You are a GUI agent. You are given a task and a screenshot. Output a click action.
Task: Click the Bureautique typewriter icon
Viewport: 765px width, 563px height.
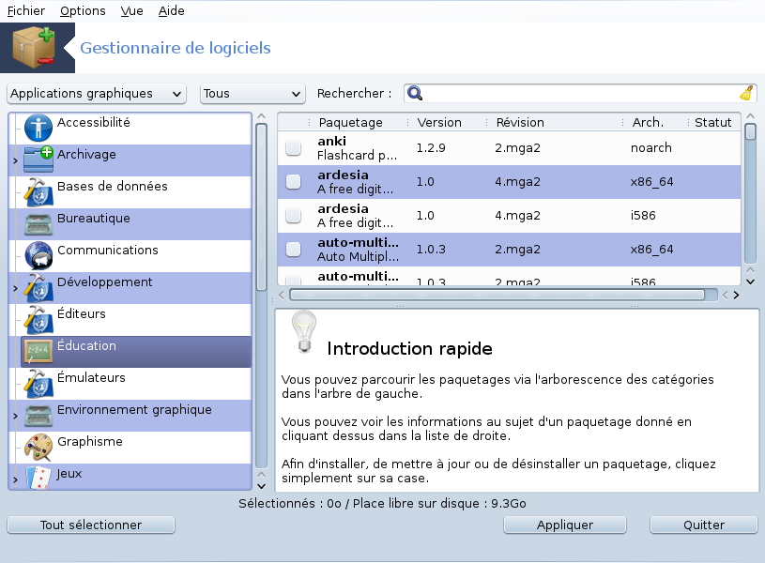(x=38, y=223)
